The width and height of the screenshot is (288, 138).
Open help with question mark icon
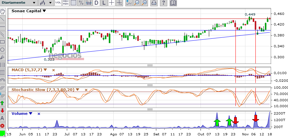tap(164, 3)
